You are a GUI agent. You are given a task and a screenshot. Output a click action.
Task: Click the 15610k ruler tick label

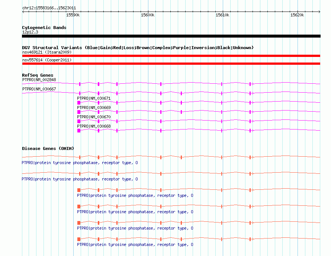pos(222,15)
